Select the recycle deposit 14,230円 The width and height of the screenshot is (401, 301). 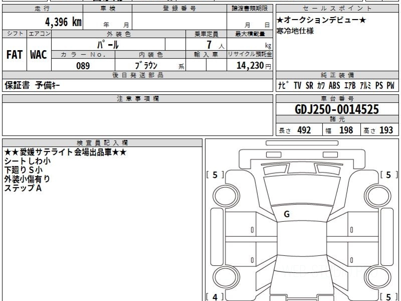pos(254,66)
